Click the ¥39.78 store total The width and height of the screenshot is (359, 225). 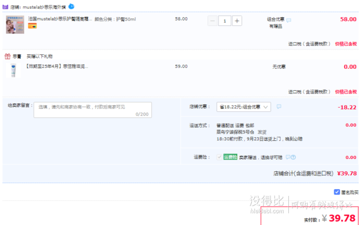(347, 173)
